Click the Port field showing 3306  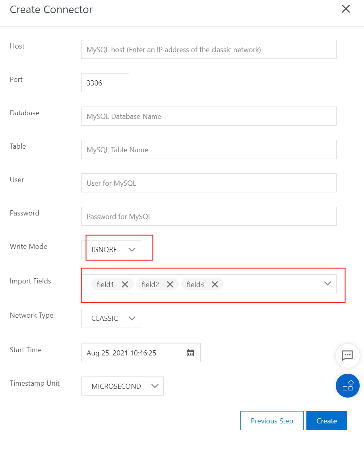pyautogui.click(x=105, y=83)
